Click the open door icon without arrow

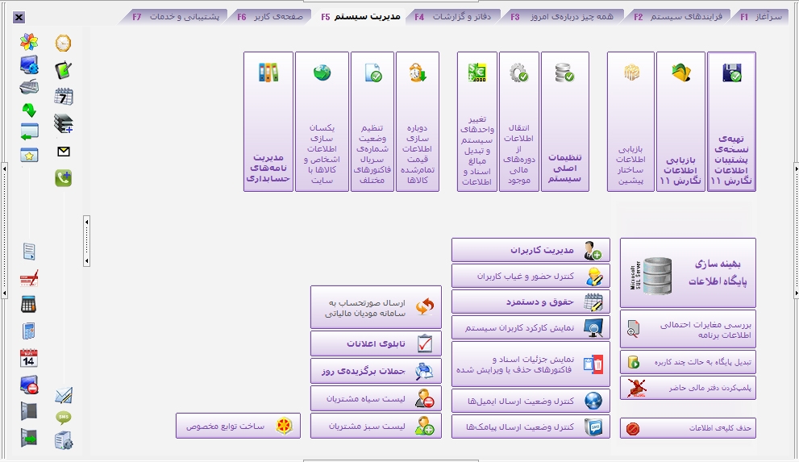29,411
